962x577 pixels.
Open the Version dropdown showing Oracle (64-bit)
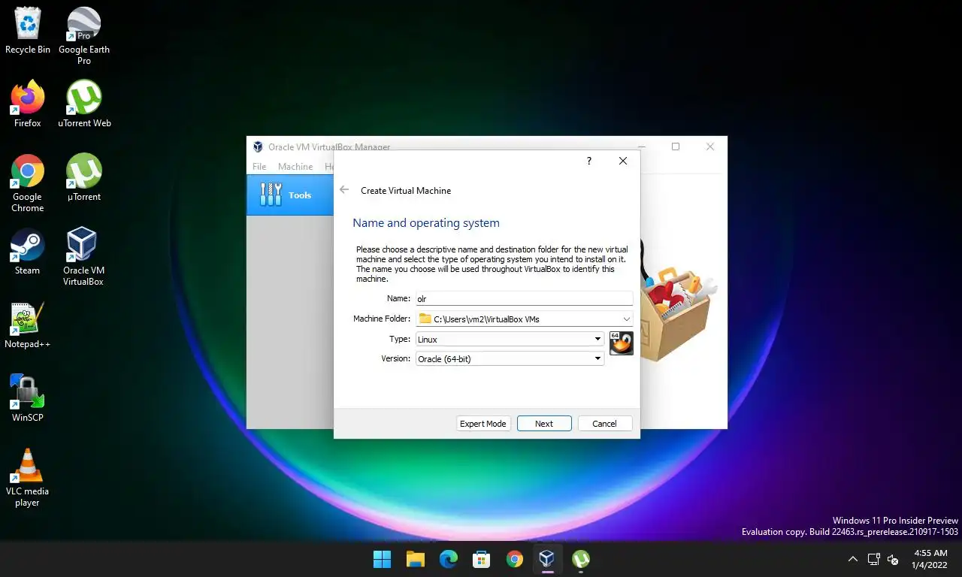(510, 358)
